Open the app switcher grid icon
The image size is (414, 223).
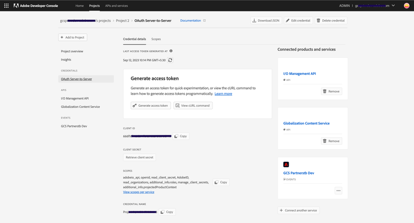6,6
